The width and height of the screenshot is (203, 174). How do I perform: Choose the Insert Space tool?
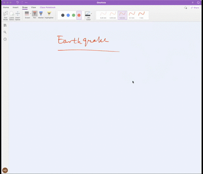point(18,16)
